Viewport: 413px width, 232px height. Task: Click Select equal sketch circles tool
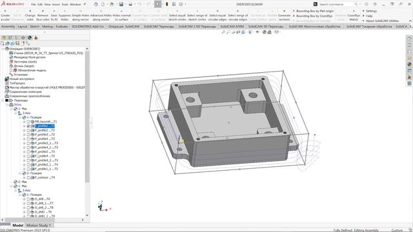(177, 16)
